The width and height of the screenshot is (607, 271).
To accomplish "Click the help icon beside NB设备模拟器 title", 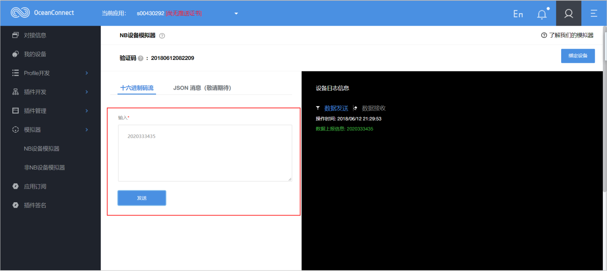I will 162,36.
